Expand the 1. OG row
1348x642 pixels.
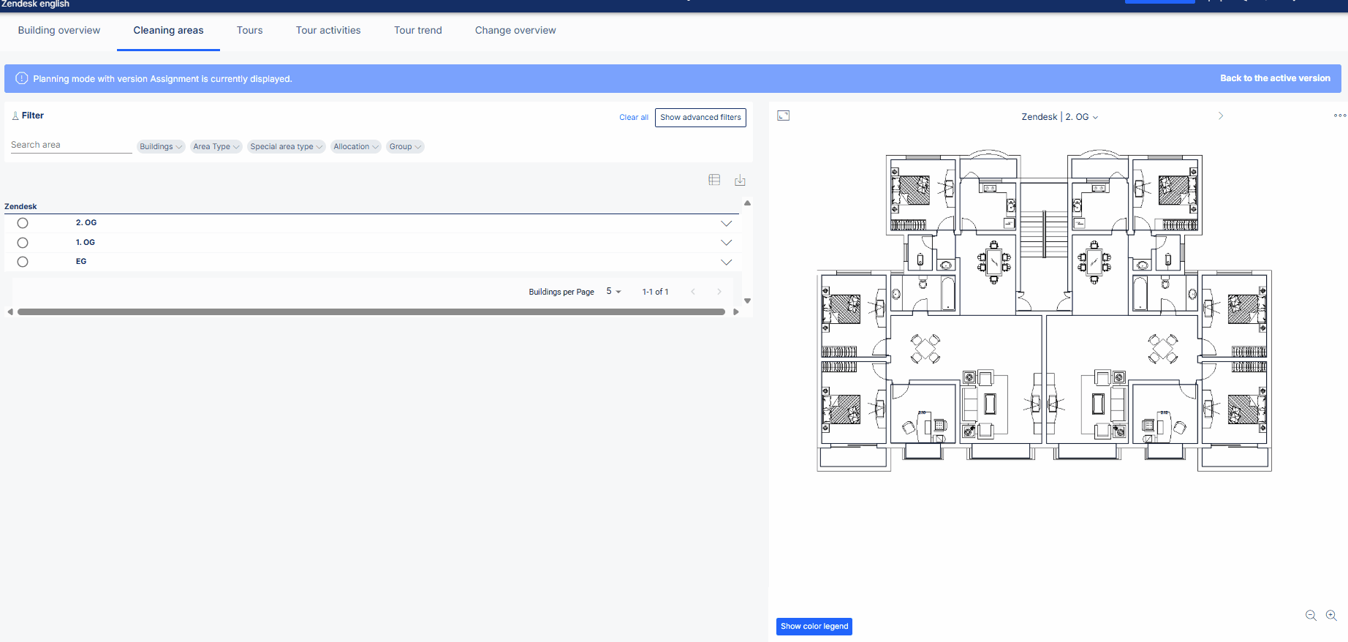point(726,243)
